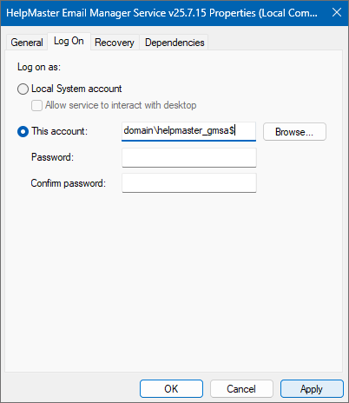Close the Properties dialog window

(x=337, y=13)
